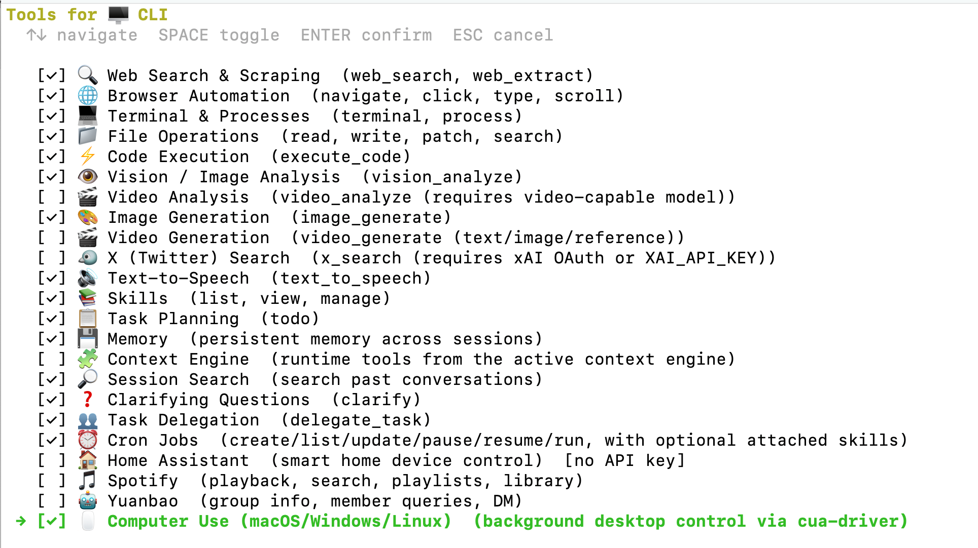Click the ENTER confirm hint text
Viewport: 978px width, 548px height.
[x=366, y=35]
